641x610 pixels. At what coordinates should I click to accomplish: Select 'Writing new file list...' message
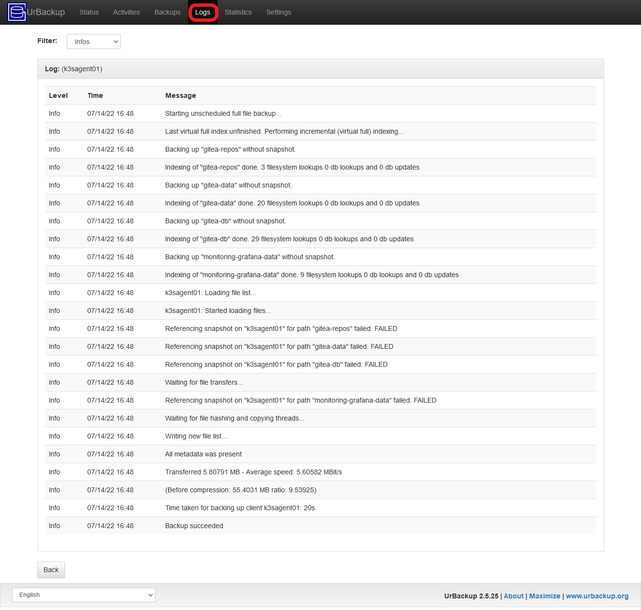click(196, 436)
